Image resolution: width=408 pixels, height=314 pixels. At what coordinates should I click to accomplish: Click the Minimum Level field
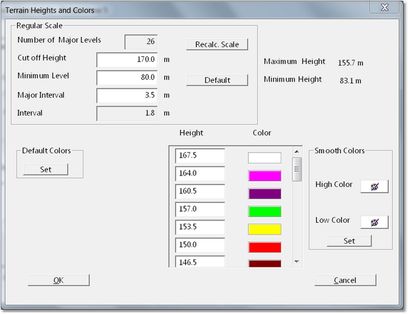pyautogui.click(x=127, y=78)
